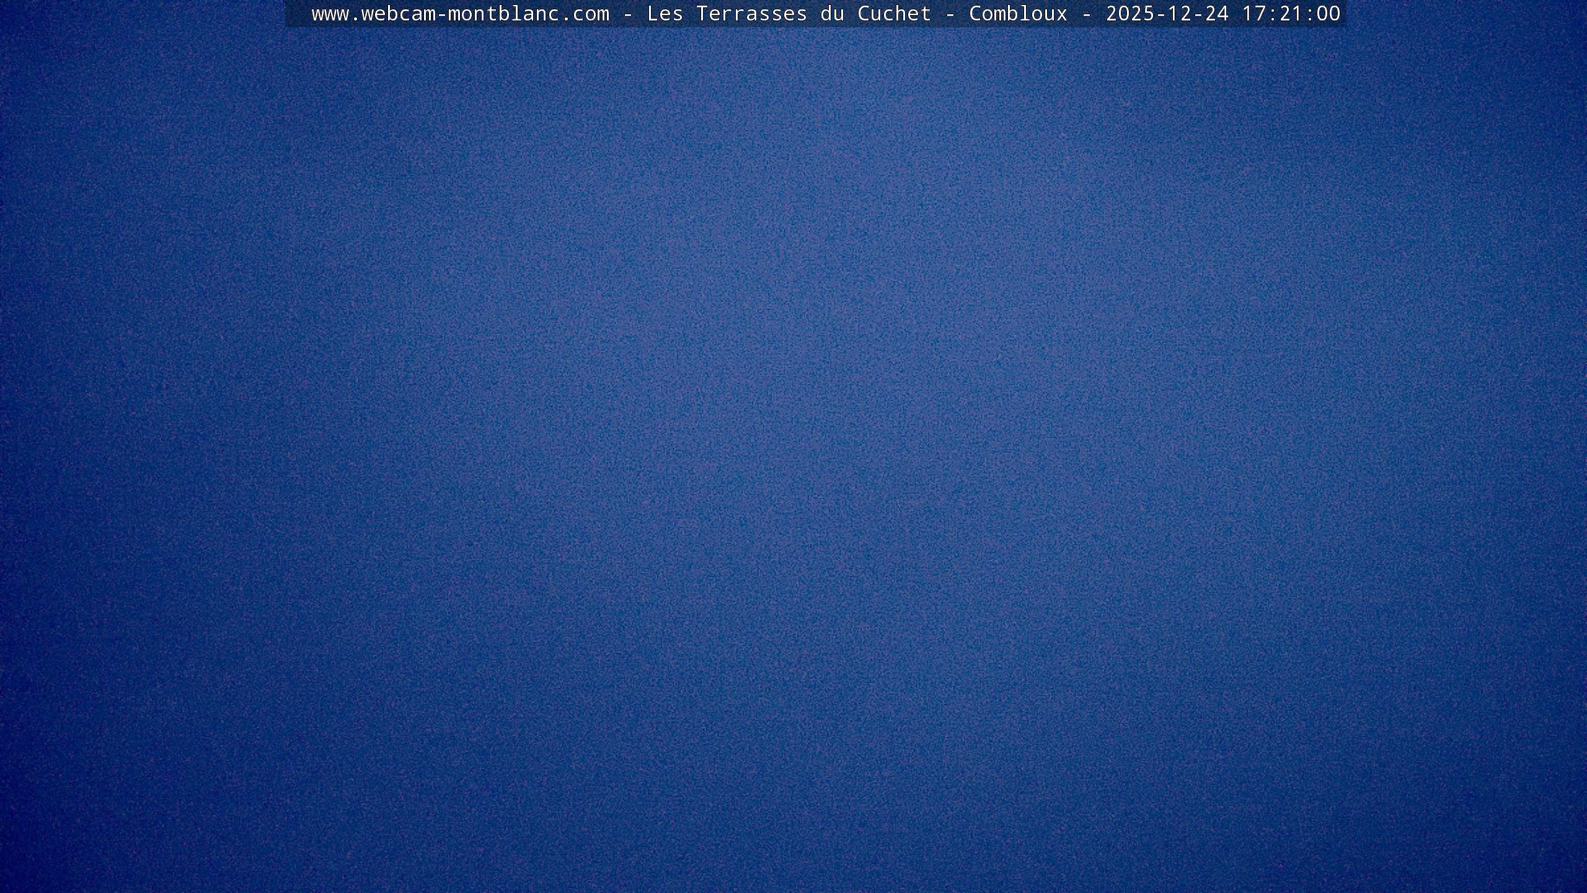The image size is (1587, 893).
Task: Click the center of the webcam image
Action: tap(793, 446)
